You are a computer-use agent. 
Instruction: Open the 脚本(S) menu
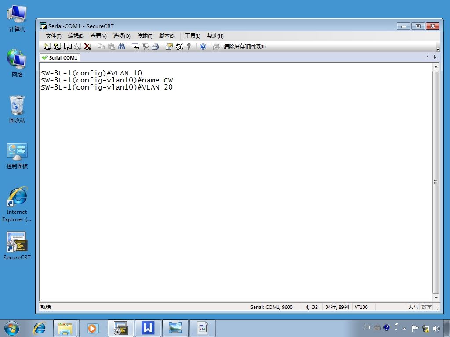167,36
